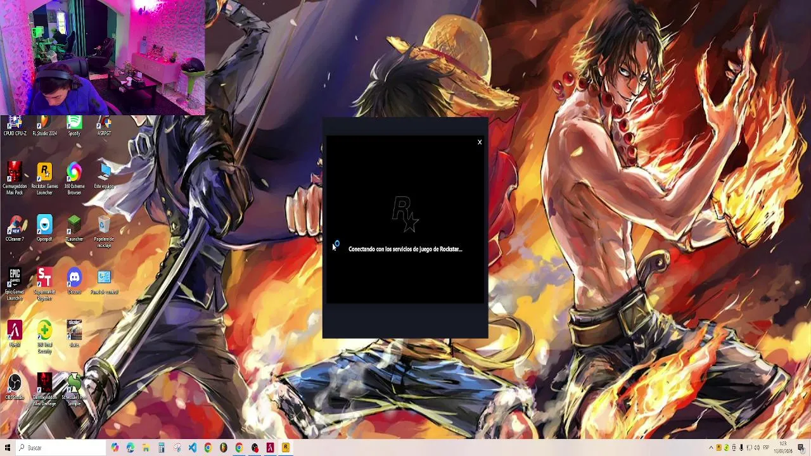This screenshot has width=811, height=456.
Task: Switch to Rockstar Games Launcher taskbar button
Action: click(286, 448)
